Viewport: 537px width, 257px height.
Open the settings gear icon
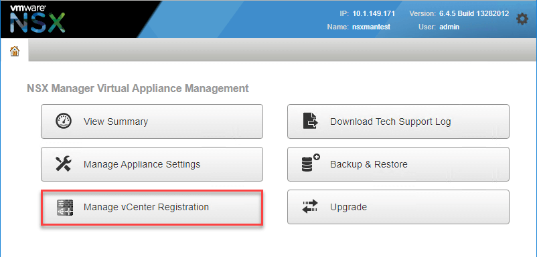[522, 19]
